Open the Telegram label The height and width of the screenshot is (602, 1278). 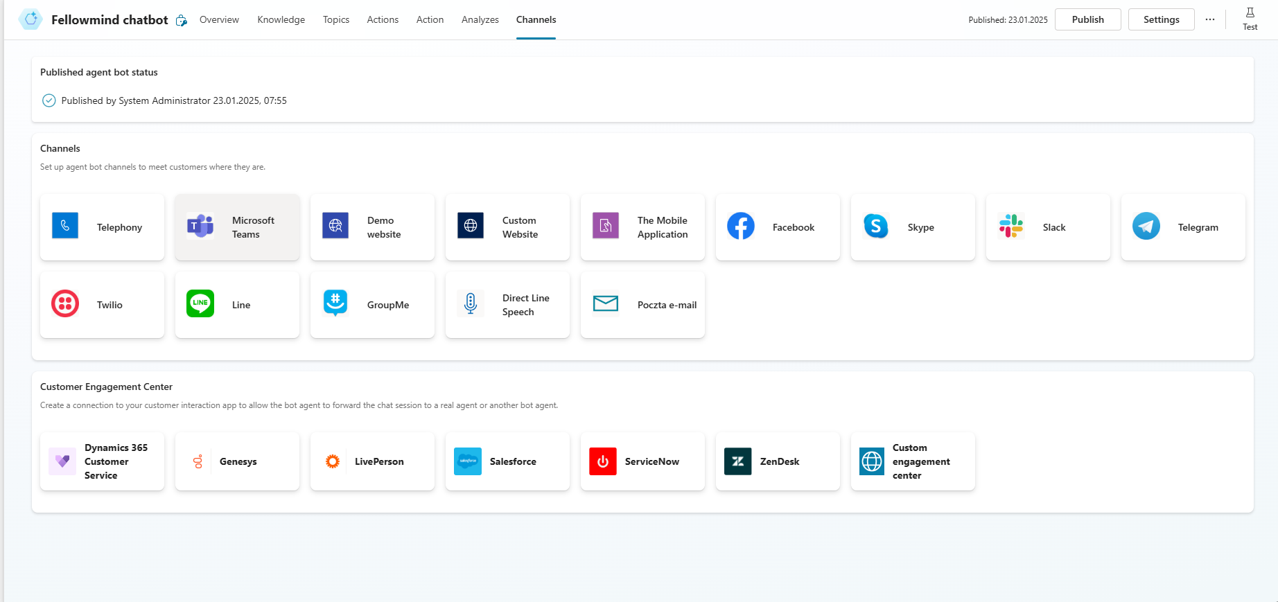point(1198,227)
